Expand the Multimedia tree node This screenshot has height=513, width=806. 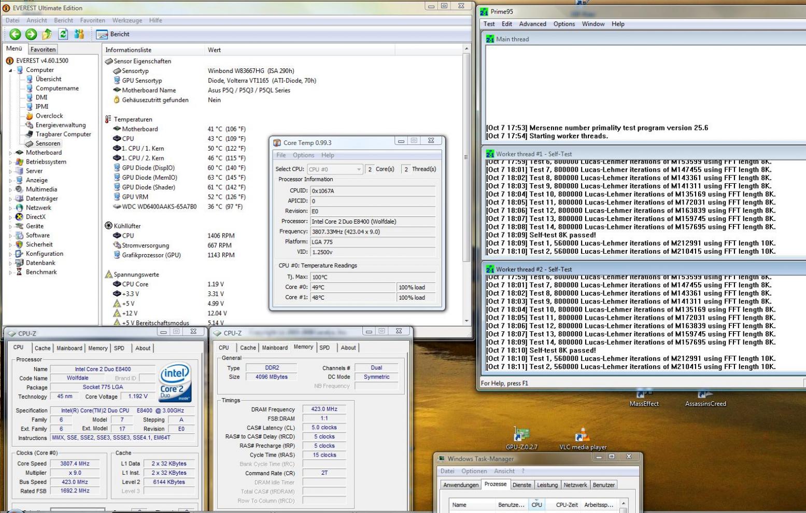[x=10, y=189]
